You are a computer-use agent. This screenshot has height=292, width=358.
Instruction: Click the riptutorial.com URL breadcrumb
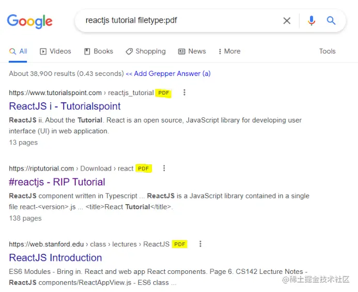point(71,168)
